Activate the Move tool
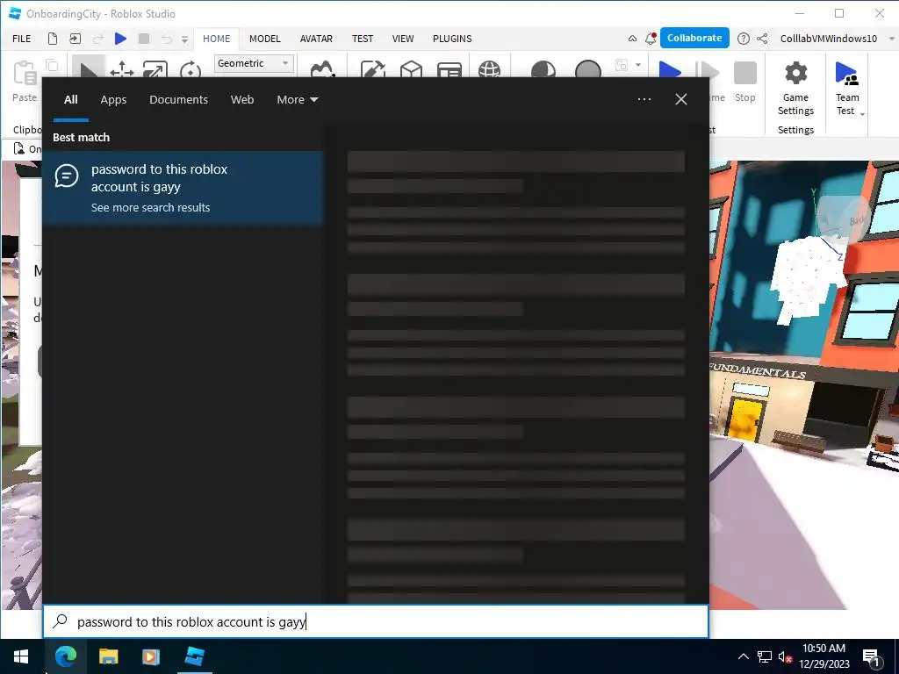899x674 pixels. click(x=121, y=68)
